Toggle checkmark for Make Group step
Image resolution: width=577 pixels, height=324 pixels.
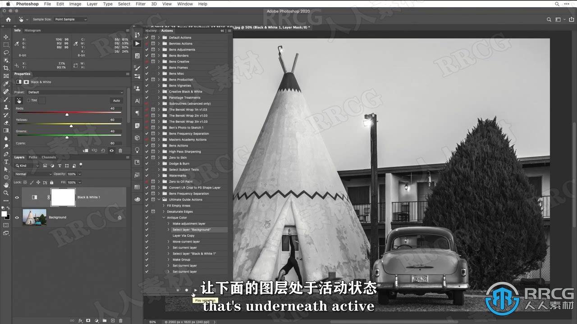147,260
